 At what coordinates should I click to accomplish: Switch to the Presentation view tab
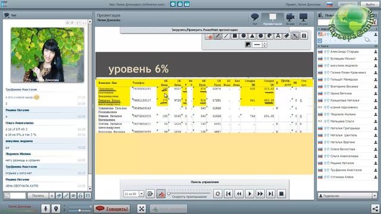coord(273,19)
